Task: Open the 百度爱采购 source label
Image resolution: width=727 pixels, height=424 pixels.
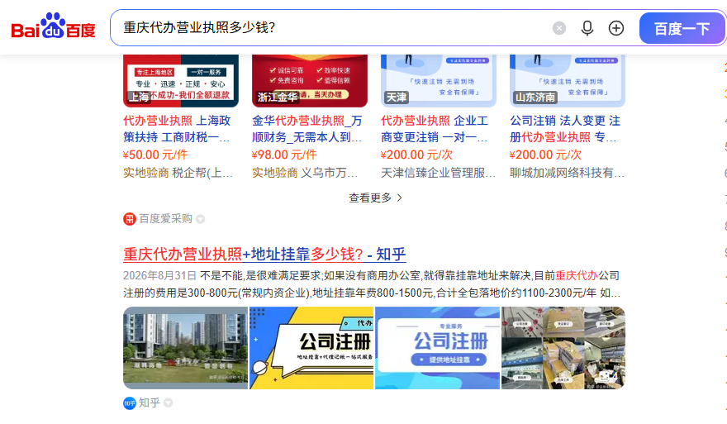Action: click(x=165, y=219)
